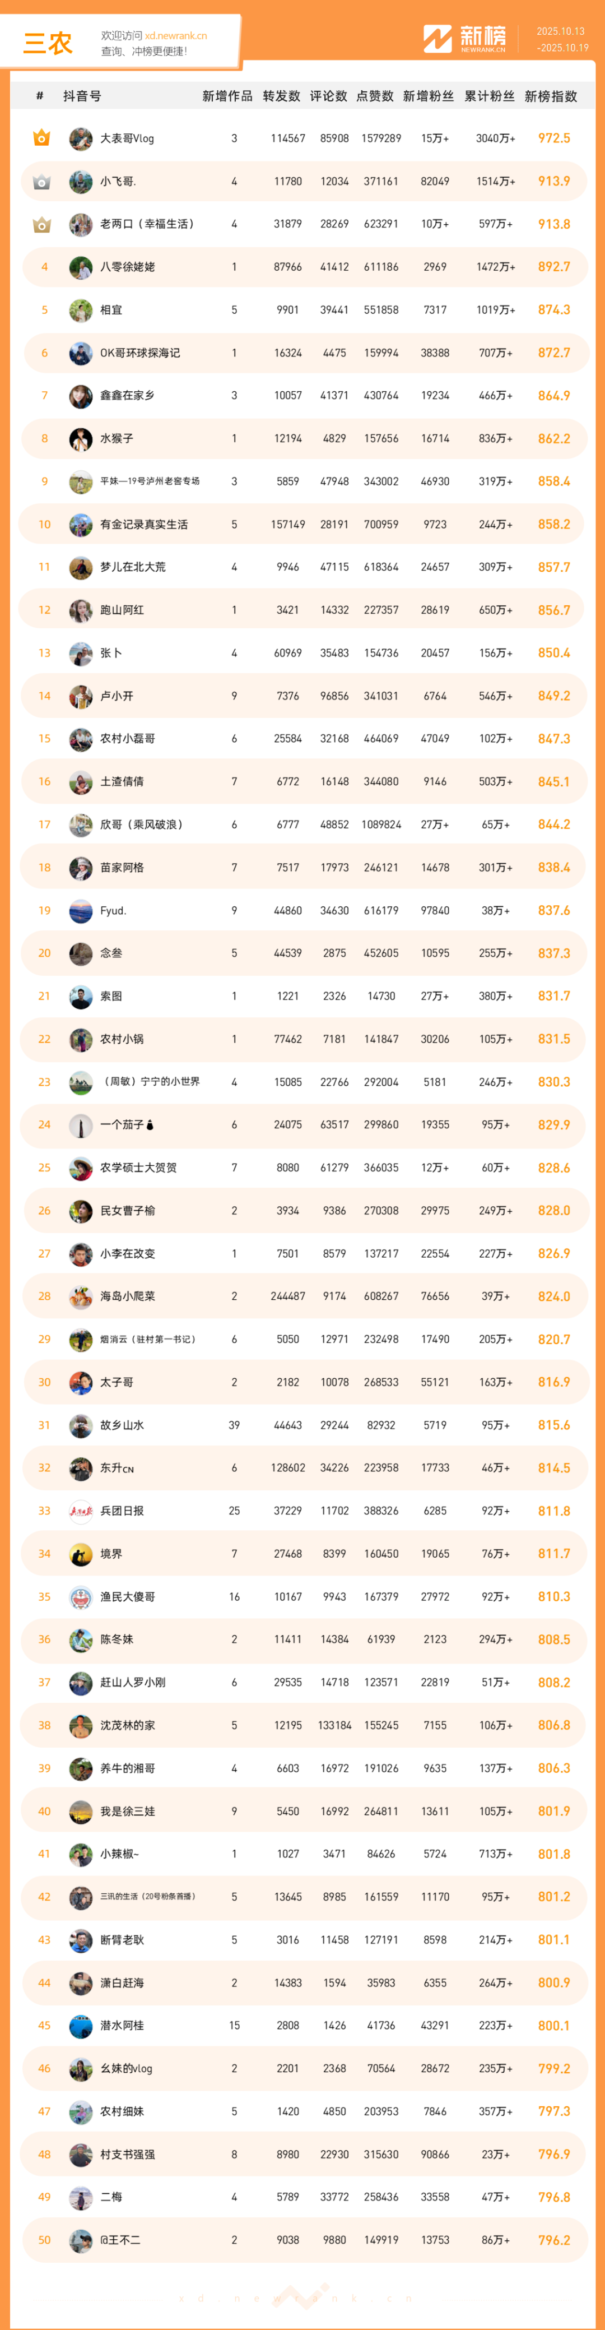Click the date range 2025.10.13-2025.10.19
The height and width of the screenshot is (2330, 605).
coord(561,40)
